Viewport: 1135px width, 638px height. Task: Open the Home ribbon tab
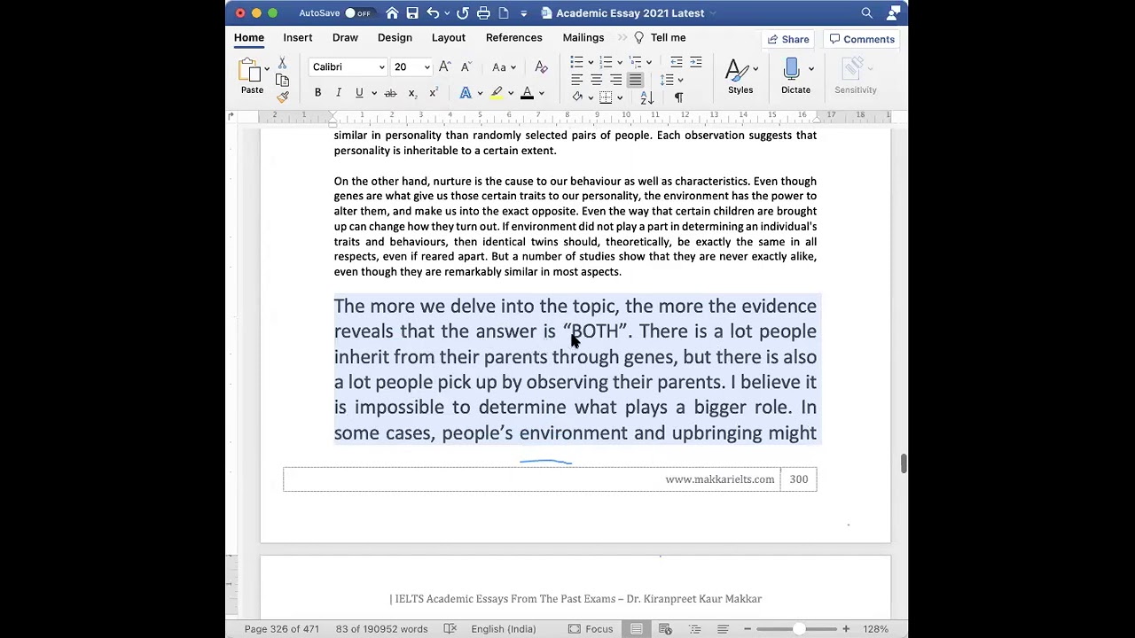tap(249, 38)
